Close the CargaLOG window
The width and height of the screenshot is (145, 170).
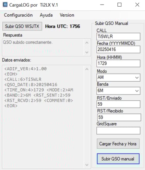point(137,5)
